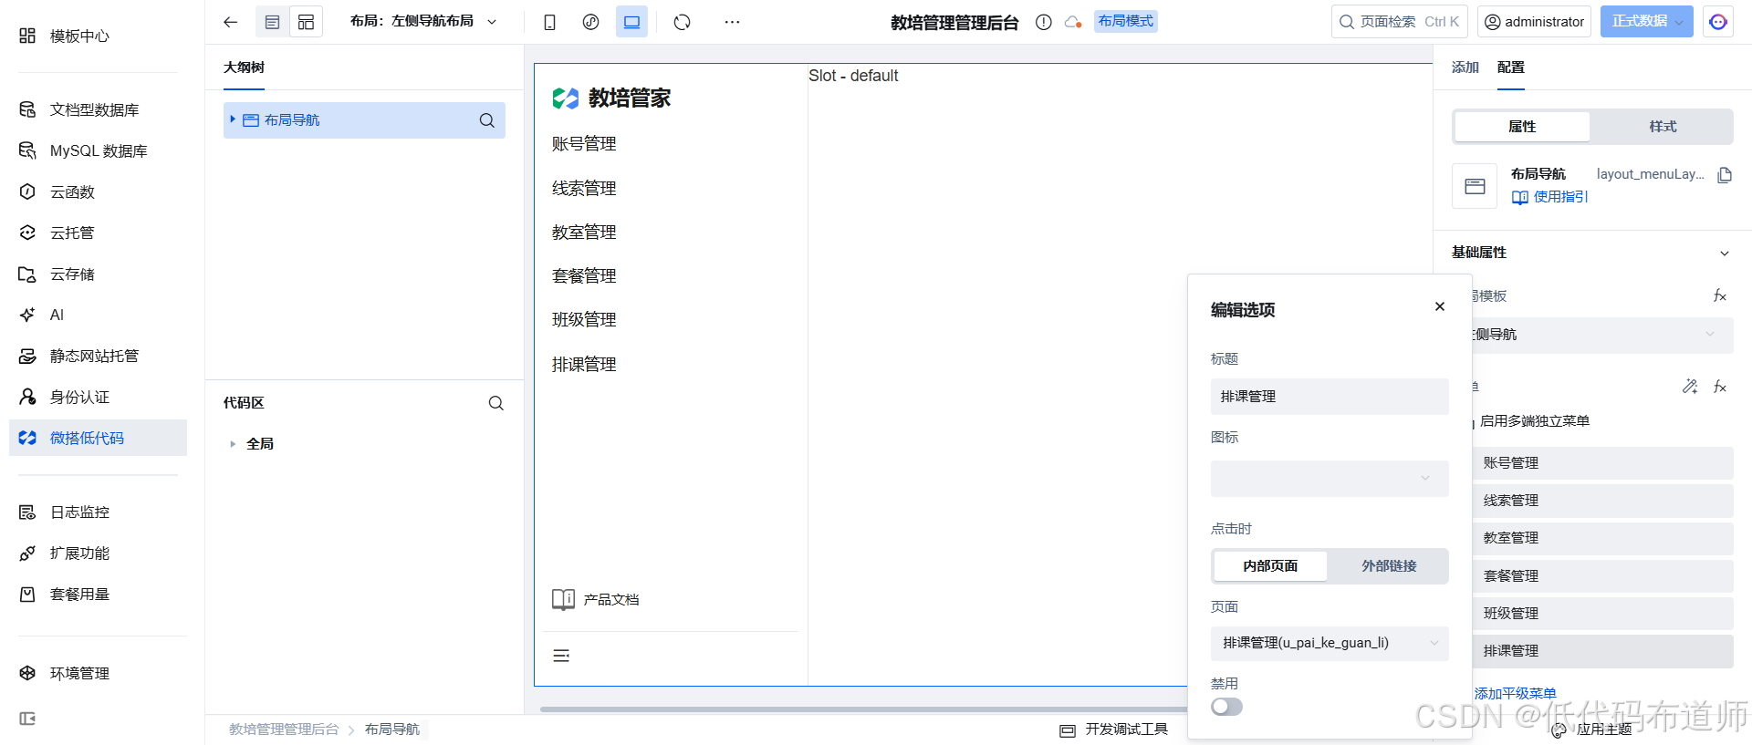Click the 标题 input field with 排课管理

click(x=1329, y=397)
